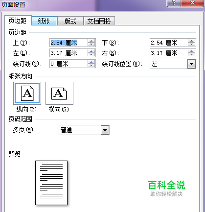Decrease the 下(B) bottom margin value
This screenshot has width=205, height=212.
(192, 45)
